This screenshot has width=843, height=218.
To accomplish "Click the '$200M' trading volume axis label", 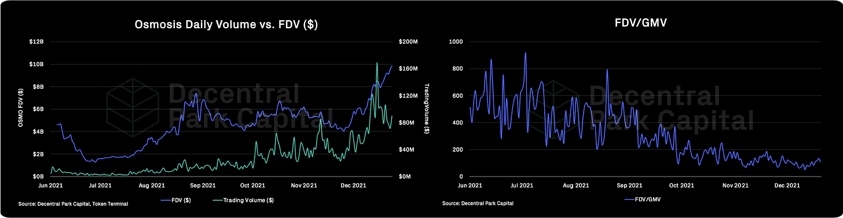I will [408, 42].
